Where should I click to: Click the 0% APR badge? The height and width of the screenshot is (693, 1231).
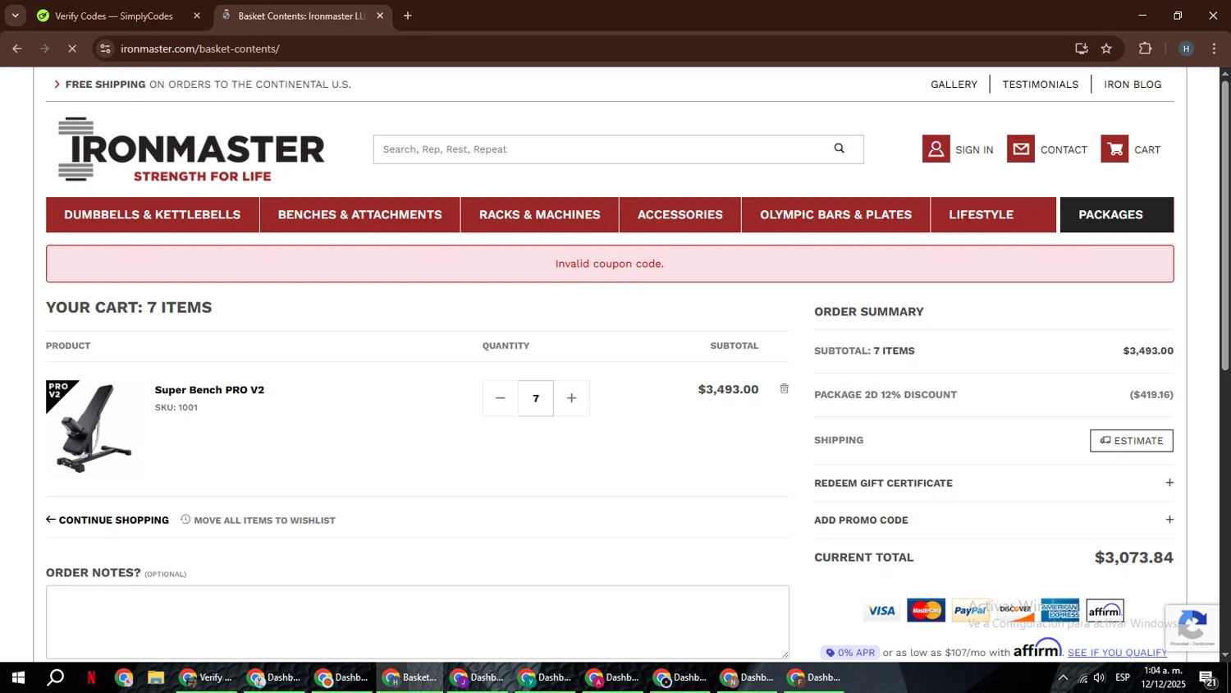click(x=850, y=653)
